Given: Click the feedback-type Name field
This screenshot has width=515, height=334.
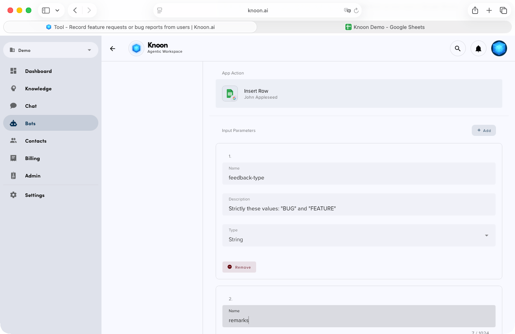Looking at the screenshot, I should (358, 177).
